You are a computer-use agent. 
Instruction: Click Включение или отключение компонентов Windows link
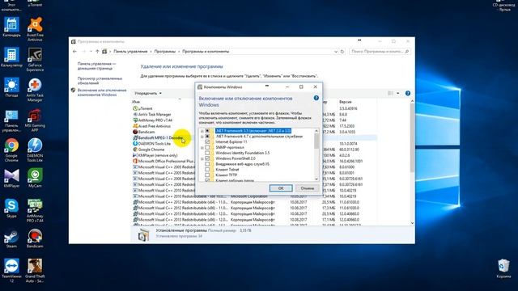point(102,92)
